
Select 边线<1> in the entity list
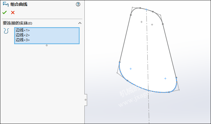(23, 30)
